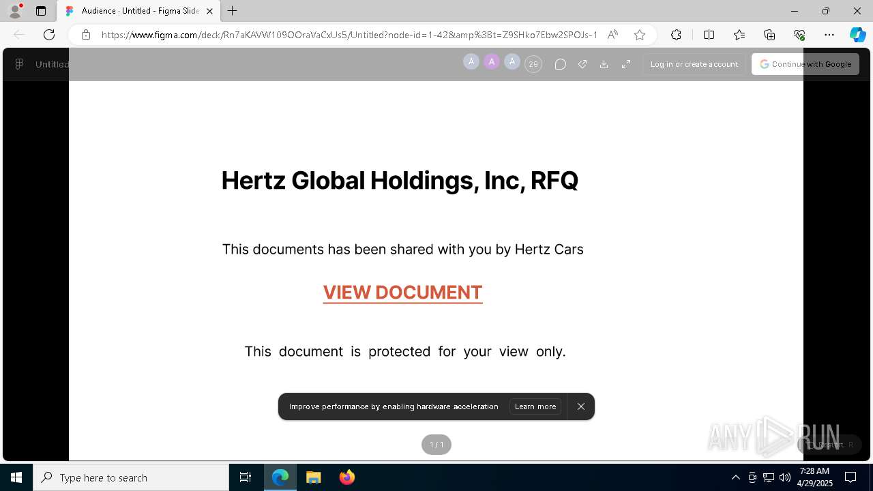Image resolution: width=873 pixels, height=491 pixels.
Task: Click Continue with Google button
Action: 805,64
